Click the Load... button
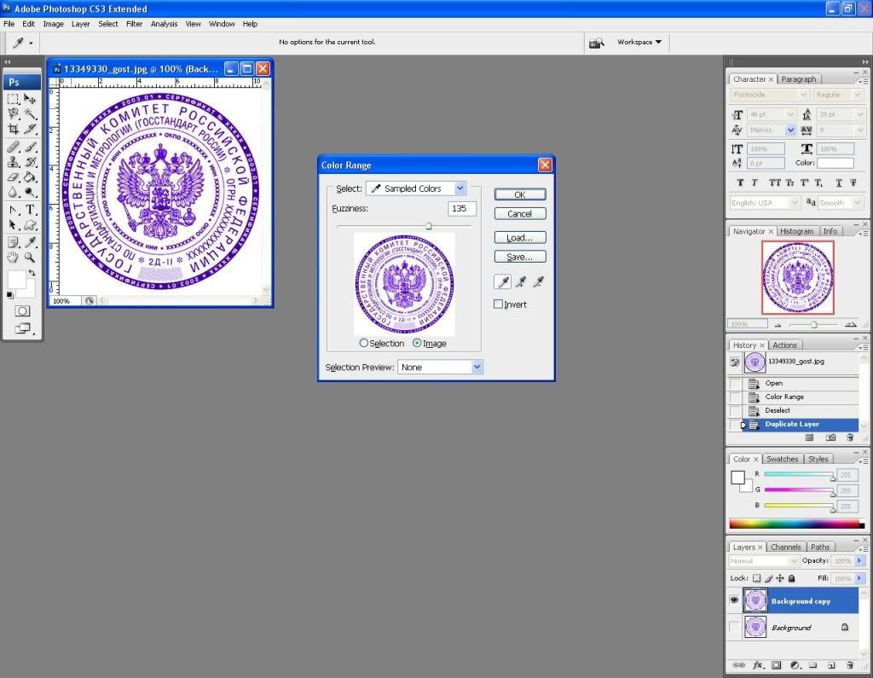The image size is (873, 678). (x=520, y=238)
